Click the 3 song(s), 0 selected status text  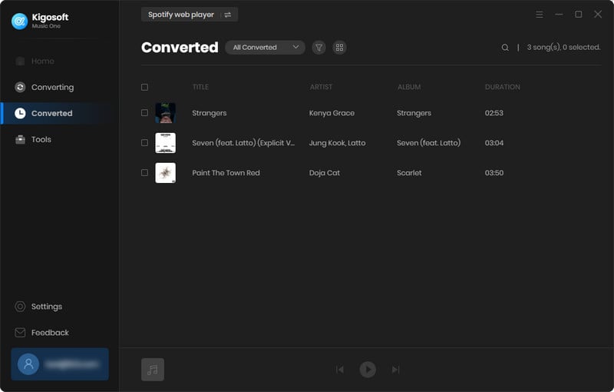[563, 48]
